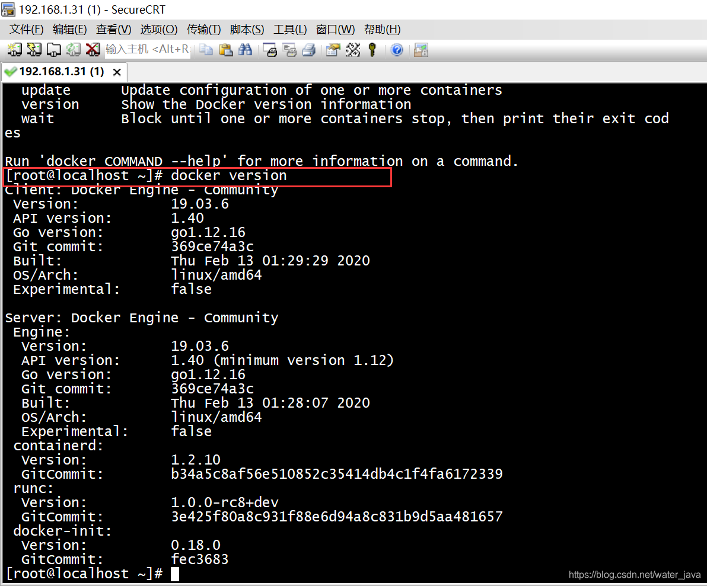Click the 'containerd:' section label
707x586 pixels.
pyautogui.click(x=58, y=446)
